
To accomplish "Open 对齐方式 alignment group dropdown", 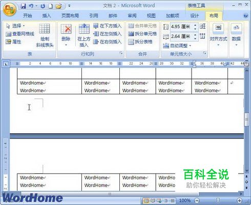I will click(x=218, y=35).
